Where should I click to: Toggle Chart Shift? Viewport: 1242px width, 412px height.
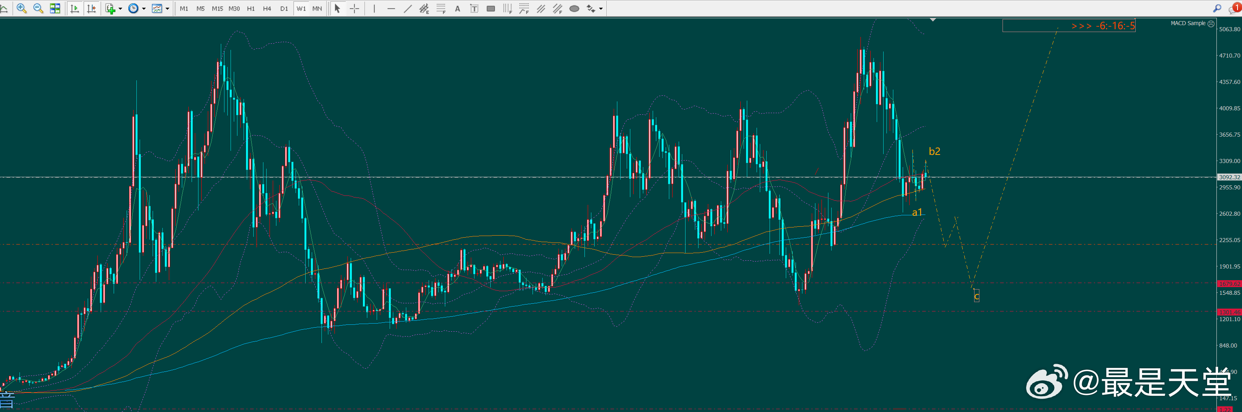(91, 8)
